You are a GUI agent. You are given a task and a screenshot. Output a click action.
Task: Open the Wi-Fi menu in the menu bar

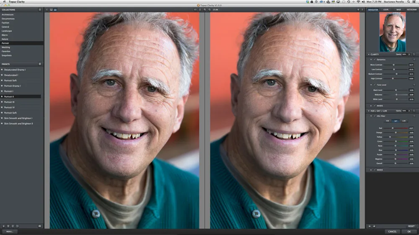click(358, 2)
